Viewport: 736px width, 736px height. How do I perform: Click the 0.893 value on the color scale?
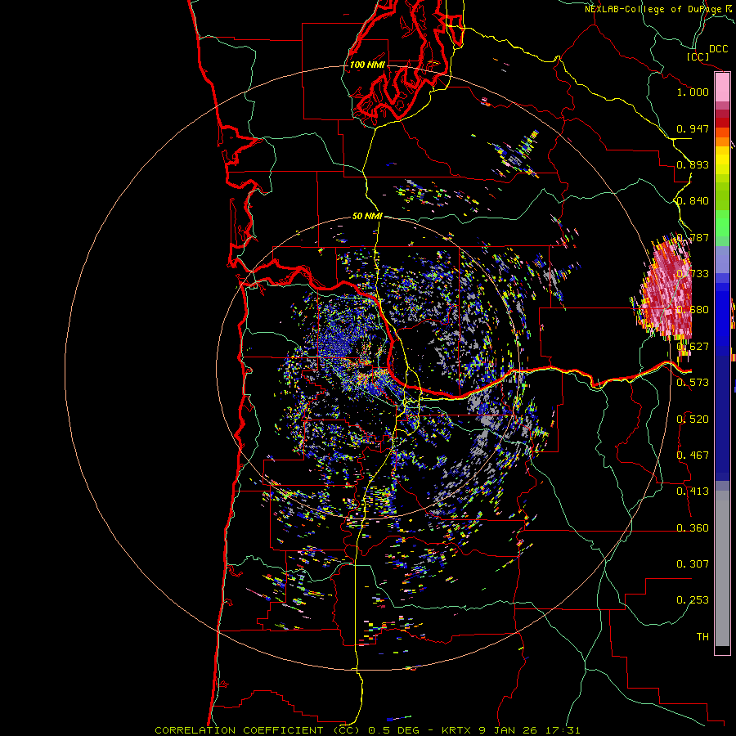pos(693,164)
